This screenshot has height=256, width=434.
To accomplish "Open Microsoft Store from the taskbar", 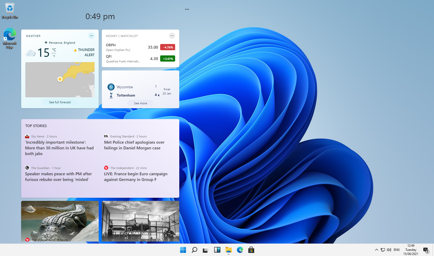I will click(x=251, y=250).
